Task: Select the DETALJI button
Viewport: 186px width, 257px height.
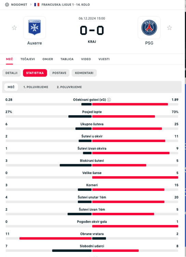Action: (11, 73)
